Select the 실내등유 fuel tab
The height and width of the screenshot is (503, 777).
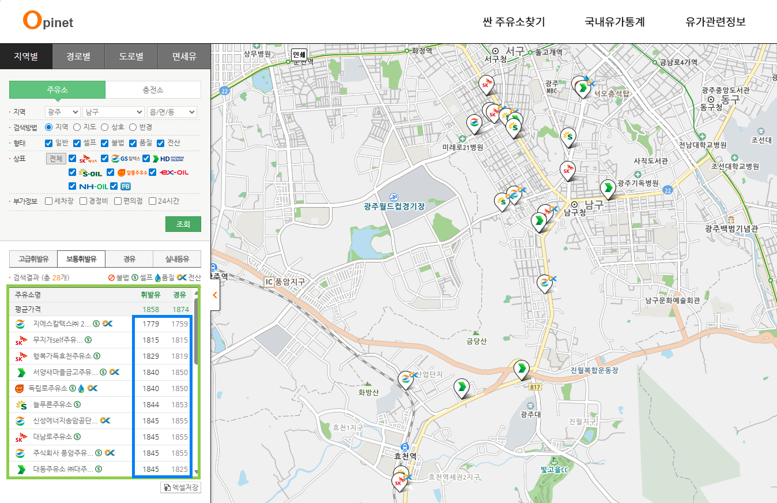[x=177, y=259]
